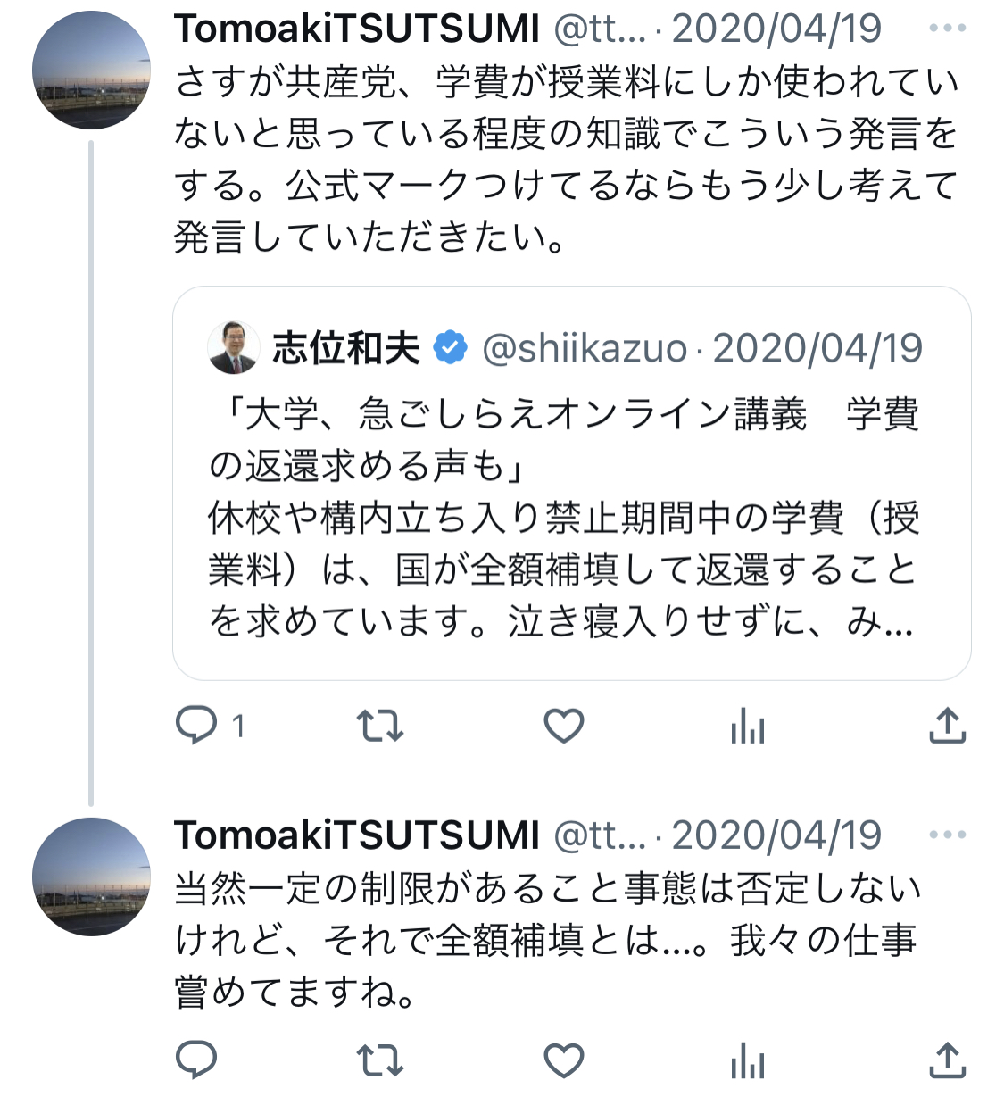Open more options on first tweet

[x=947, y=29]
